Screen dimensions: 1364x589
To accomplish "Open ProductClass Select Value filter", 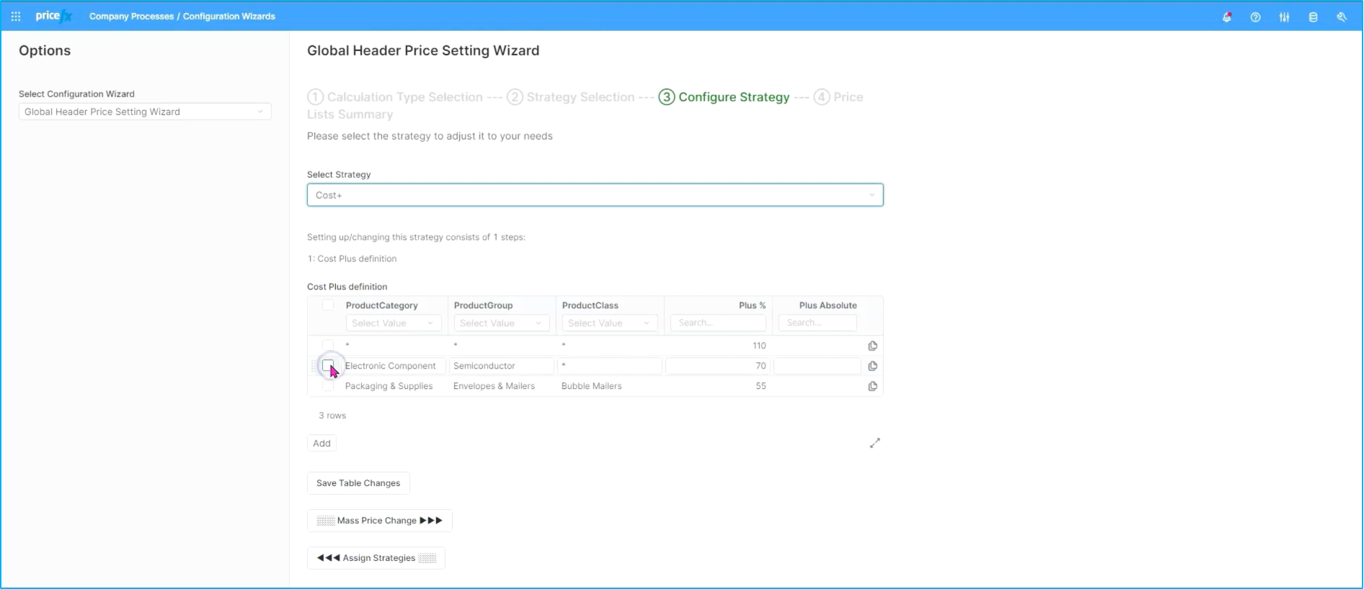I will click(x=610, y=323).
